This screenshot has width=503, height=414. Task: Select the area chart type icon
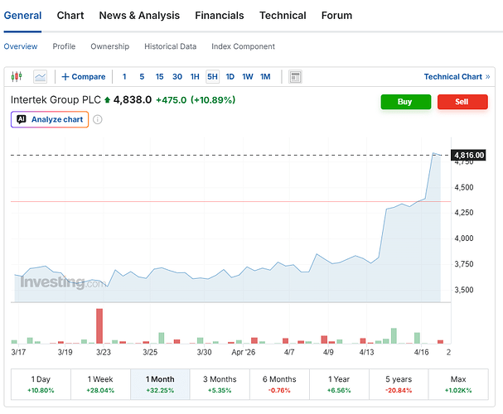40,76
